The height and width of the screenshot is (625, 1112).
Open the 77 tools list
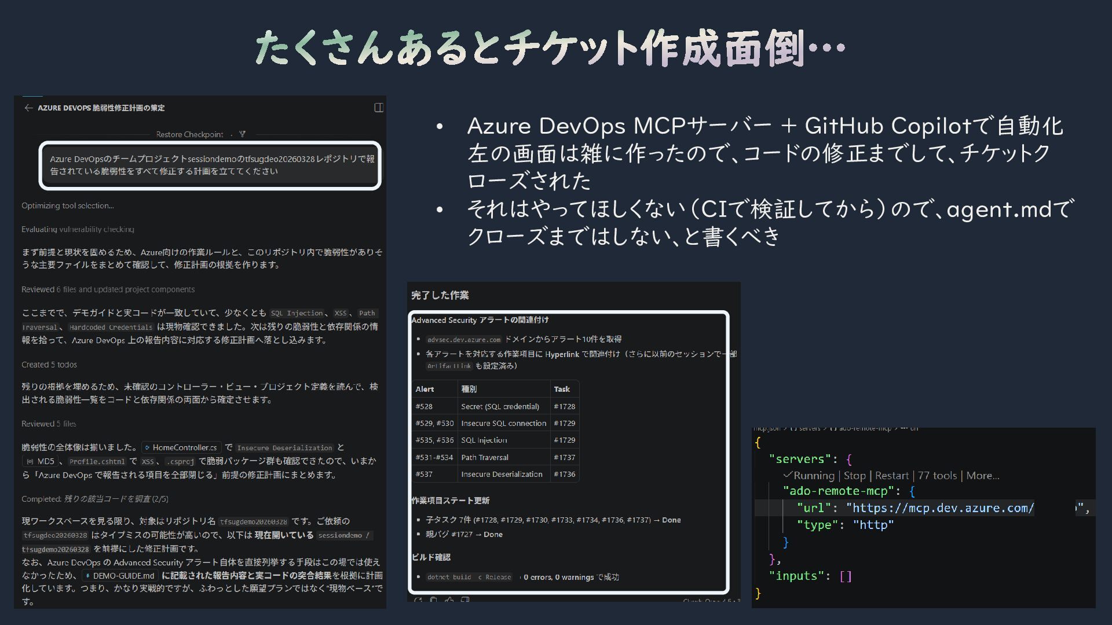(937, 476)
